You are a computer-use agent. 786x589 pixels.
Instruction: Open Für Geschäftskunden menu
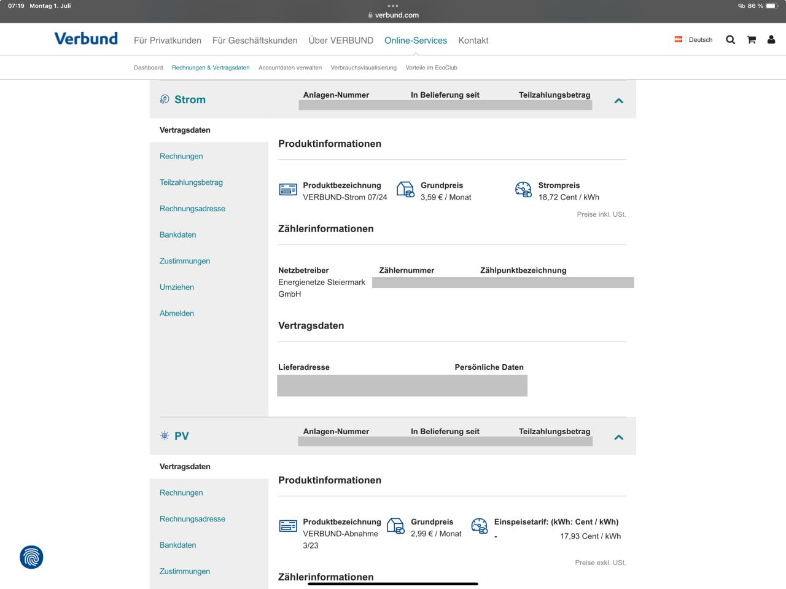click(255, 41)
